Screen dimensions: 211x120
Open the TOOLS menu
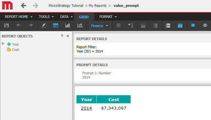(46, 17)
